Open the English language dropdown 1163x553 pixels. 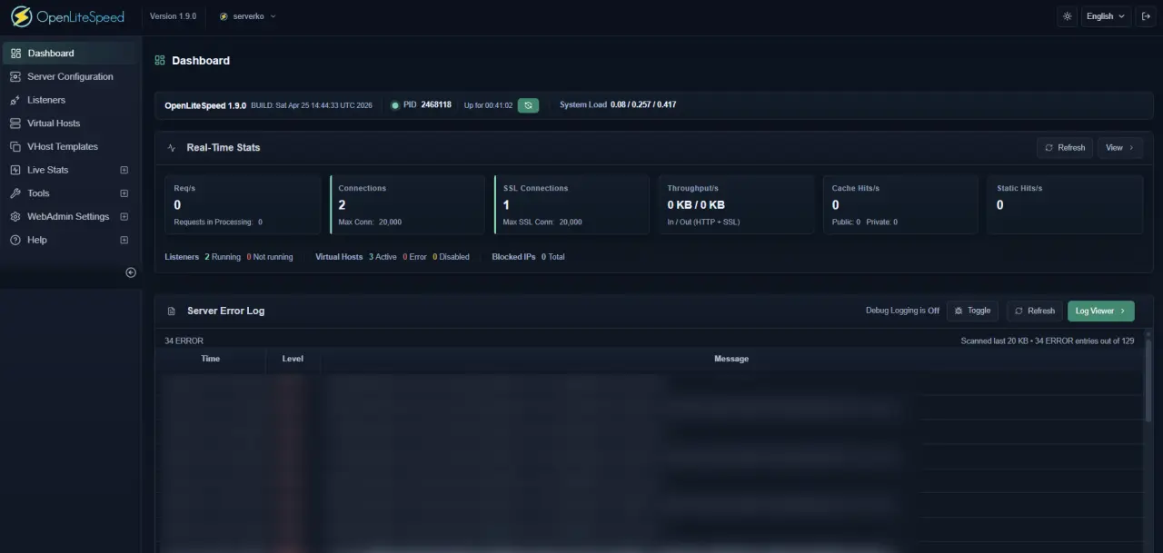pyautogui.click(x=1105, y=15)
